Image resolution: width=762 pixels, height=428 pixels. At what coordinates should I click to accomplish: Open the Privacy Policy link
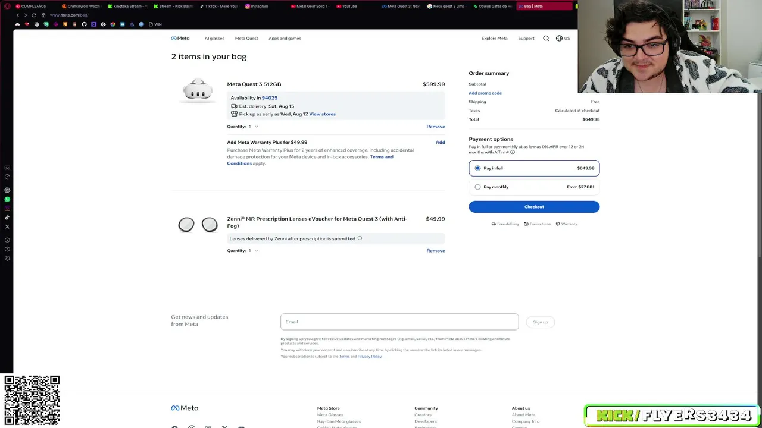(370, 357)
